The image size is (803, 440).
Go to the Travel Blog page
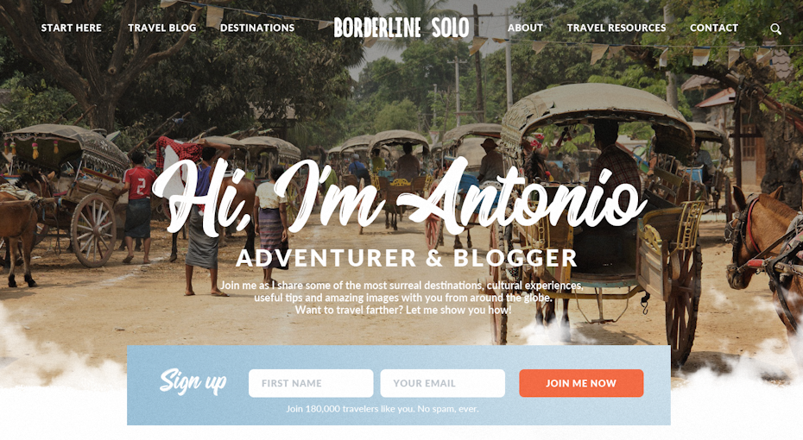[x=161, y=28]
